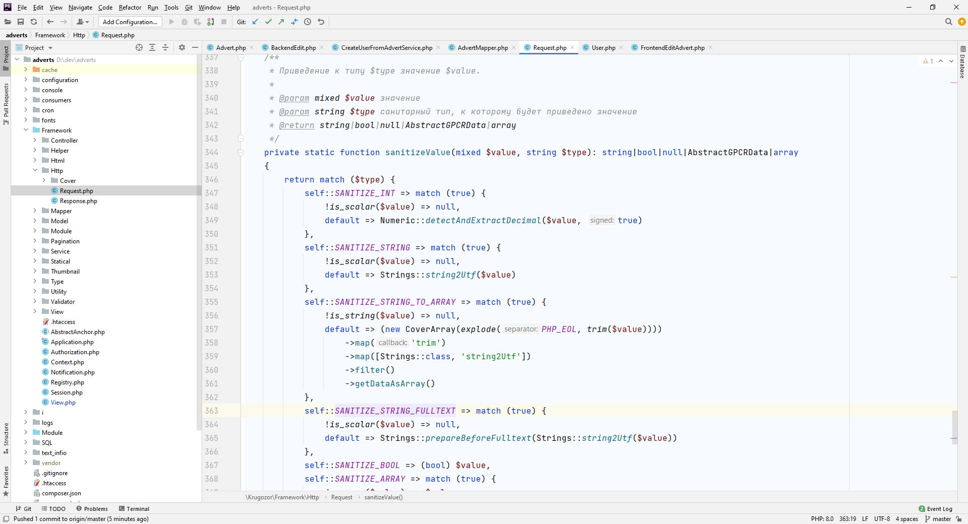Open the Refactor menu
This screenshot has width=968, height=524.
click(130, 8)
